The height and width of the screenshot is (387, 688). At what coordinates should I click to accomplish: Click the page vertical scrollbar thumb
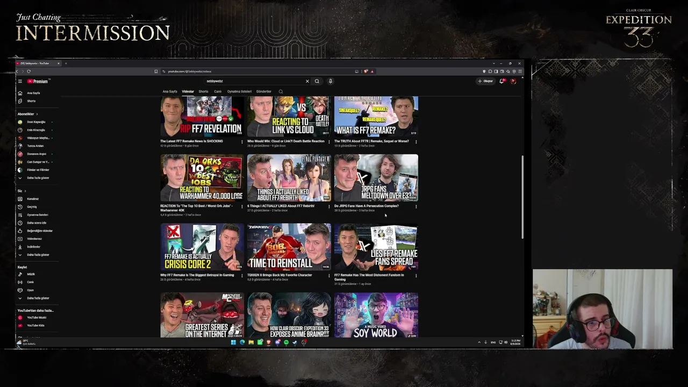coord(522,198)
